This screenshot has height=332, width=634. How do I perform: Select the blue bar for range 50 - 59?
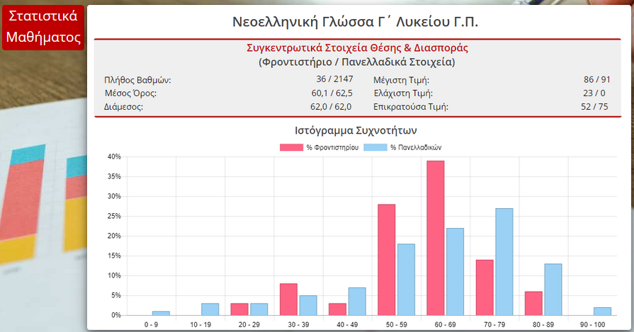coord(406,279)
